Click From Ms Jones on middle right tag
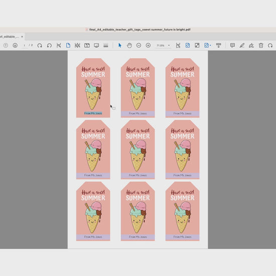276x276 pixels. pos(182,175)
